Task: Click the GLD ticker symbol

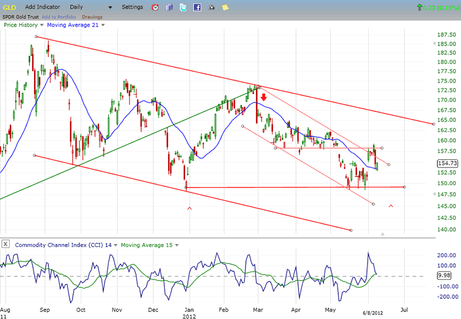Action: pos(10,7)
